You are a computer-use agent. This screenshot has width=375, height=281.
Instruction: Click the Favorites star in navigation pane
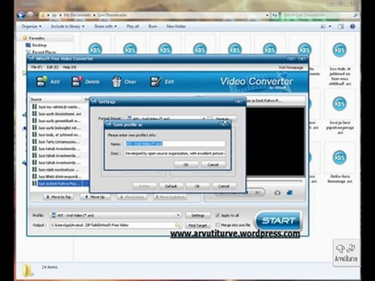coord(25,38)
